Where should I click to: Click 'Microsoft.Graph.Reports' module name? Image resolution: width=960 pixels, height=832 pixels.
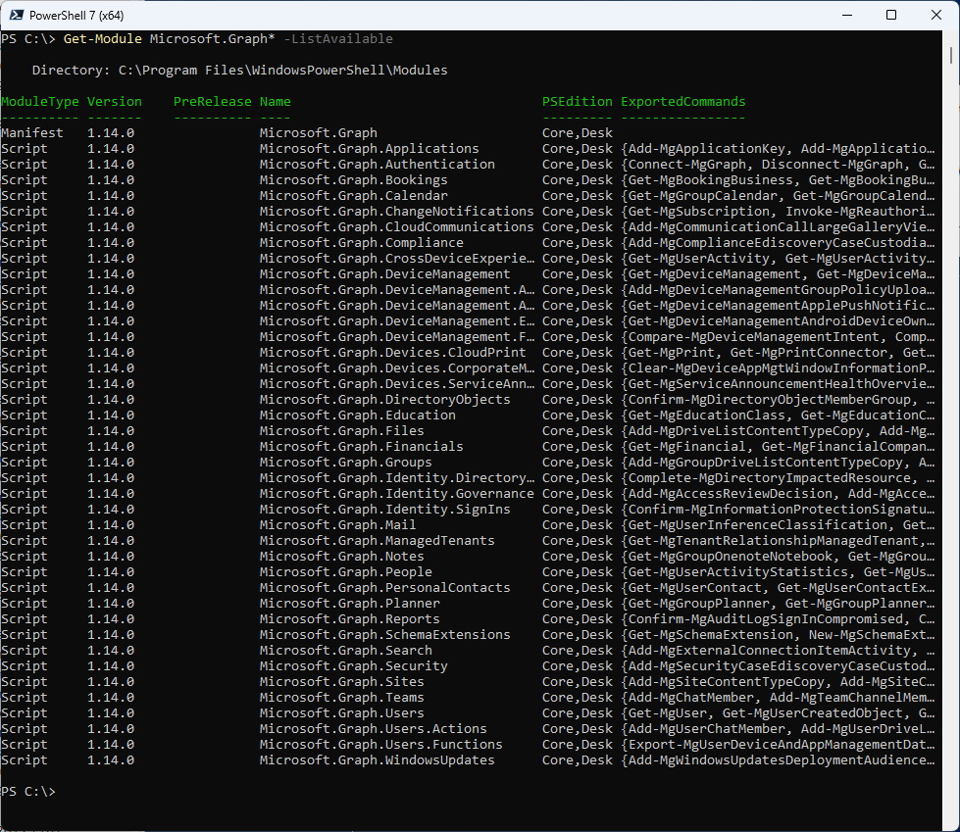(x=350, y=619)
